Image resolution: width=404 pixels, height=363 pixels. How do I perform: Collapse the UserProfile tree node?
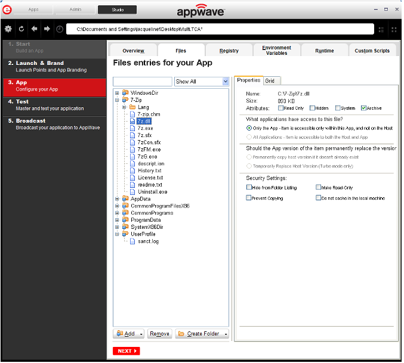(117, 234)
